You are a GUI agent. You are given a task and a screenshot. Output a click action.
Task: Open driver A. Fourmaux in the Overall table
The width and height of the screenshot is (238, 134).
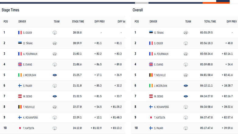pos(161,54)
